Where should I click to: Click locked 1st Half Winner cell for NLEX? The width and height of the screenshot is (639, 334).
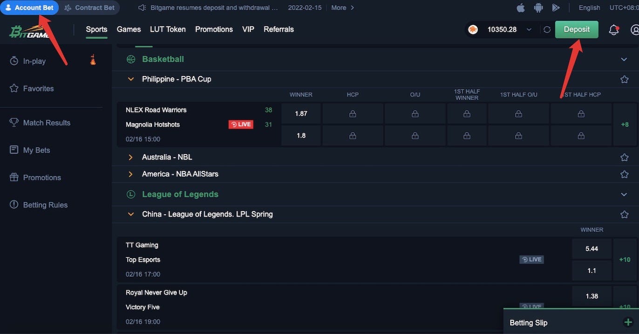(467, 113)
